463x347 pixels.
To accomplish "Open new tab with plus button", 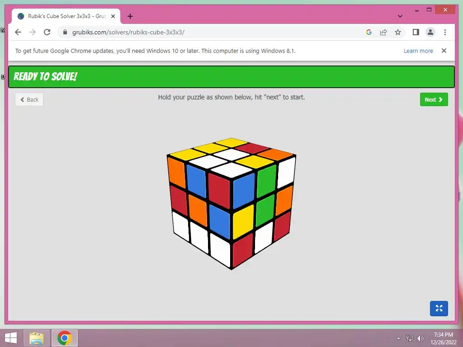I will [130, 16].
